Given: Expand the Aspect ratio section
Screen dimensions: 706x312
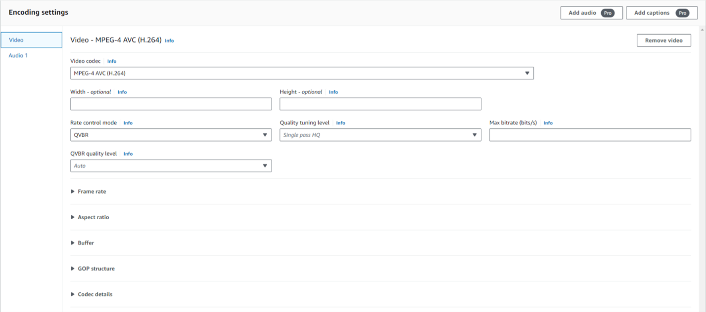Looking at the screenshot, I should pos(93,217).
